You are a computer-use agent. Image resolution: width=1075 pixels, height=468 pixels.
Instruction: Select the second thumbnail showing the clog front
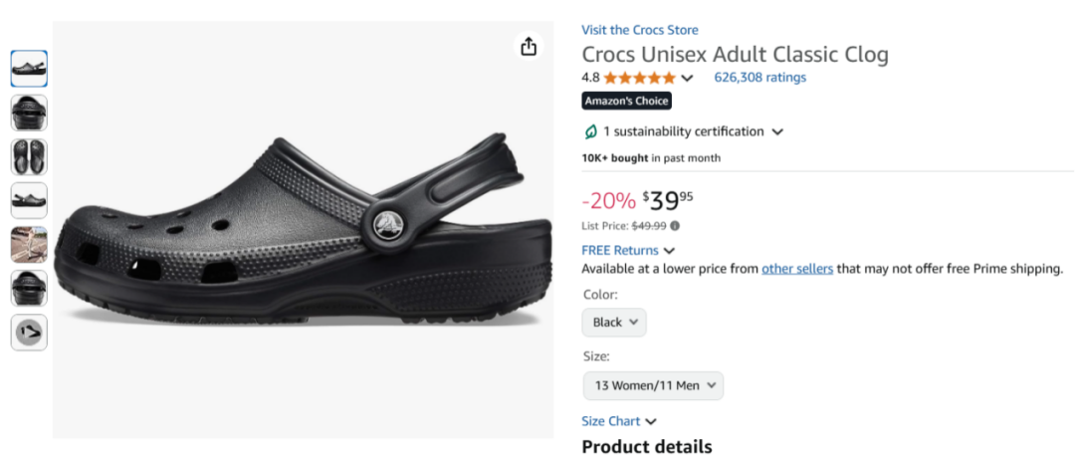[29, 113]
